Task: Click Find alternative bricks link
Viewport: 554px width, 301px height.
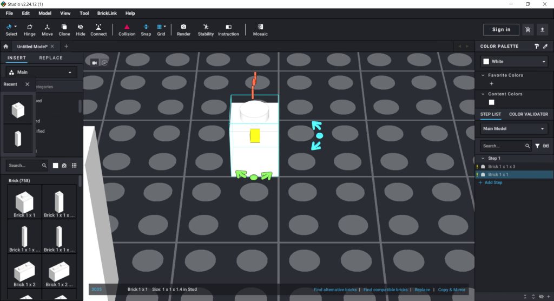Action: tap(335, 290)
